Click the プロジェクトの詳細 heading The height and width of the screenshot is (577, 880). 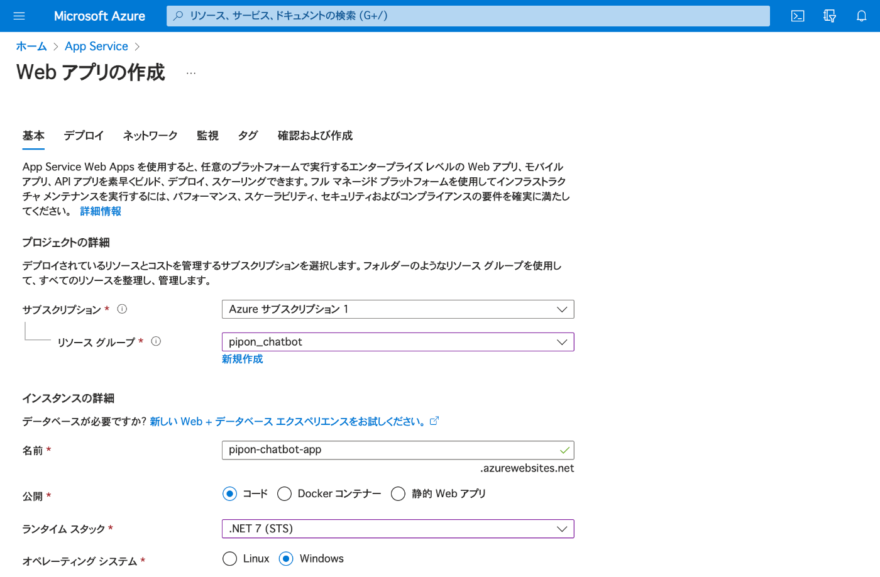(x=66, y=243)
